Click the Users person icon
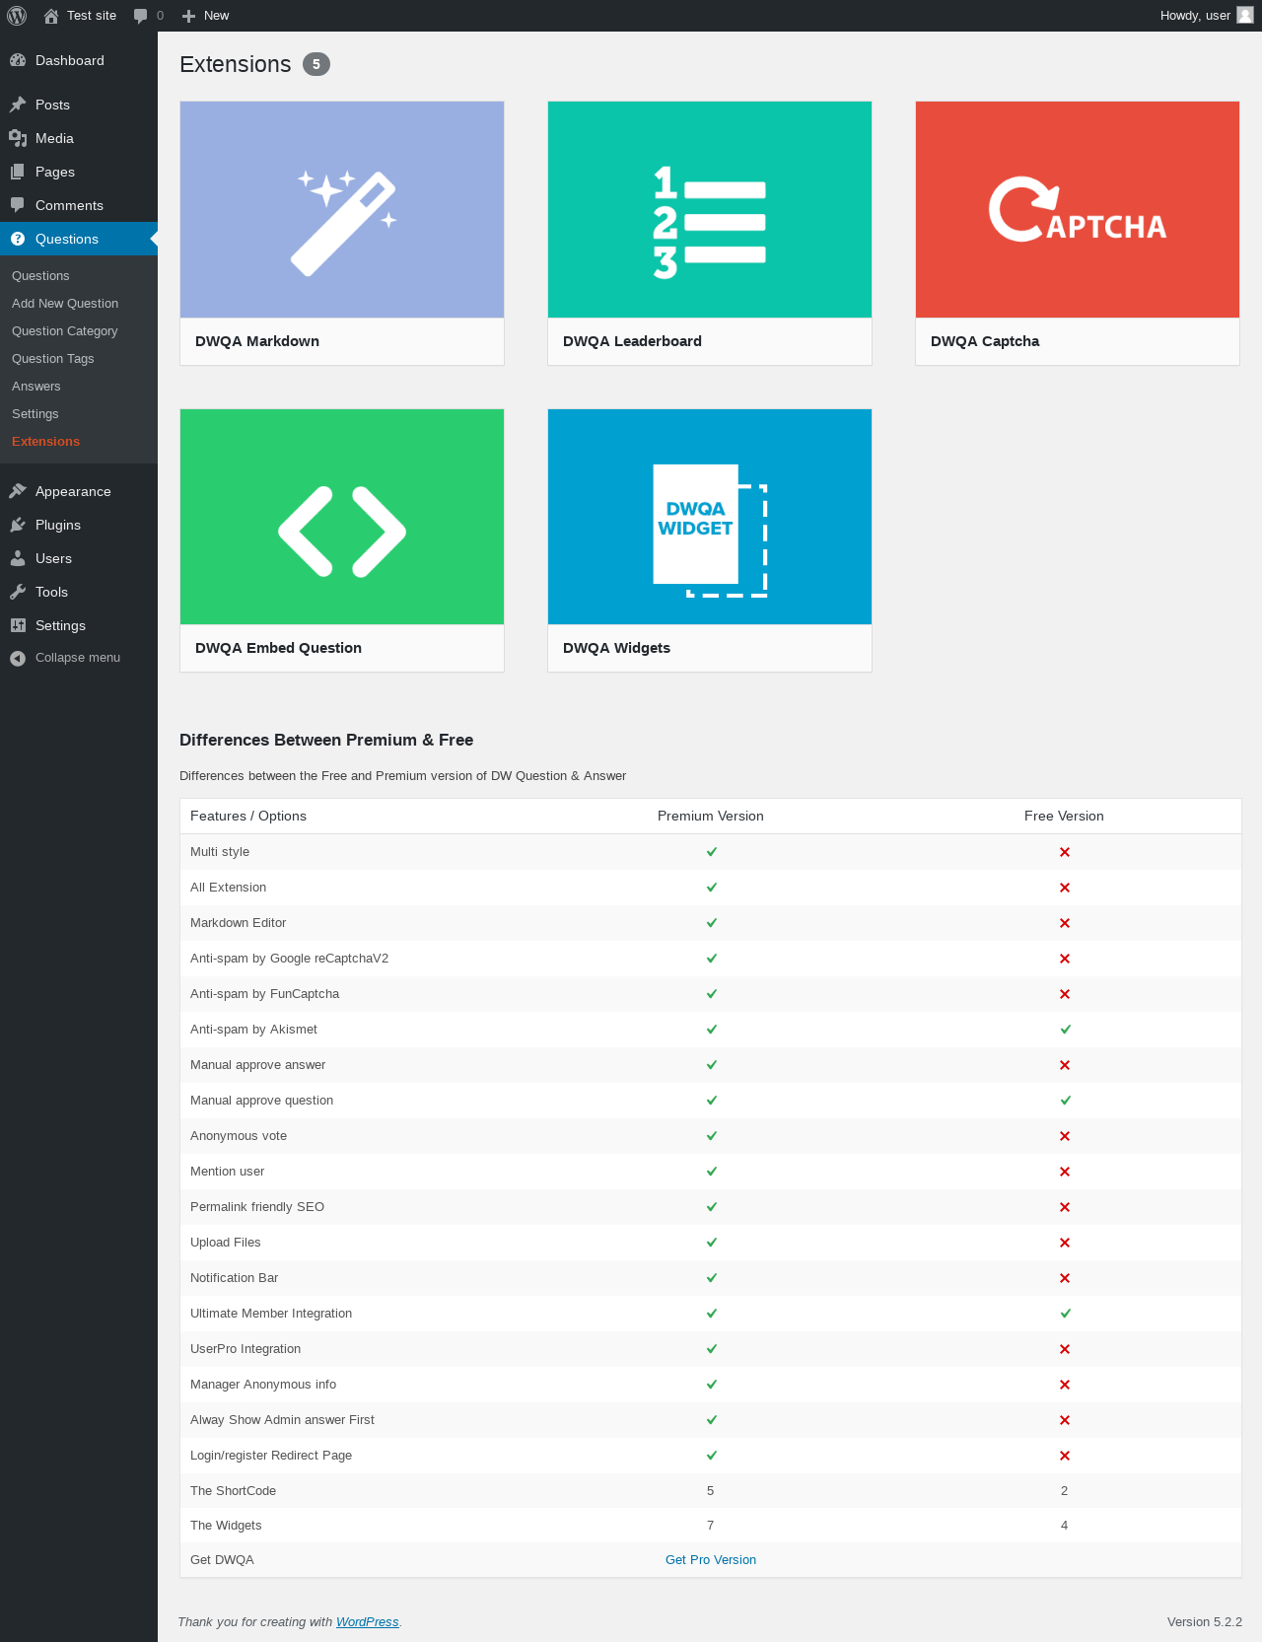Screen dimensions: 1262x1642 (x=18, y=558)
